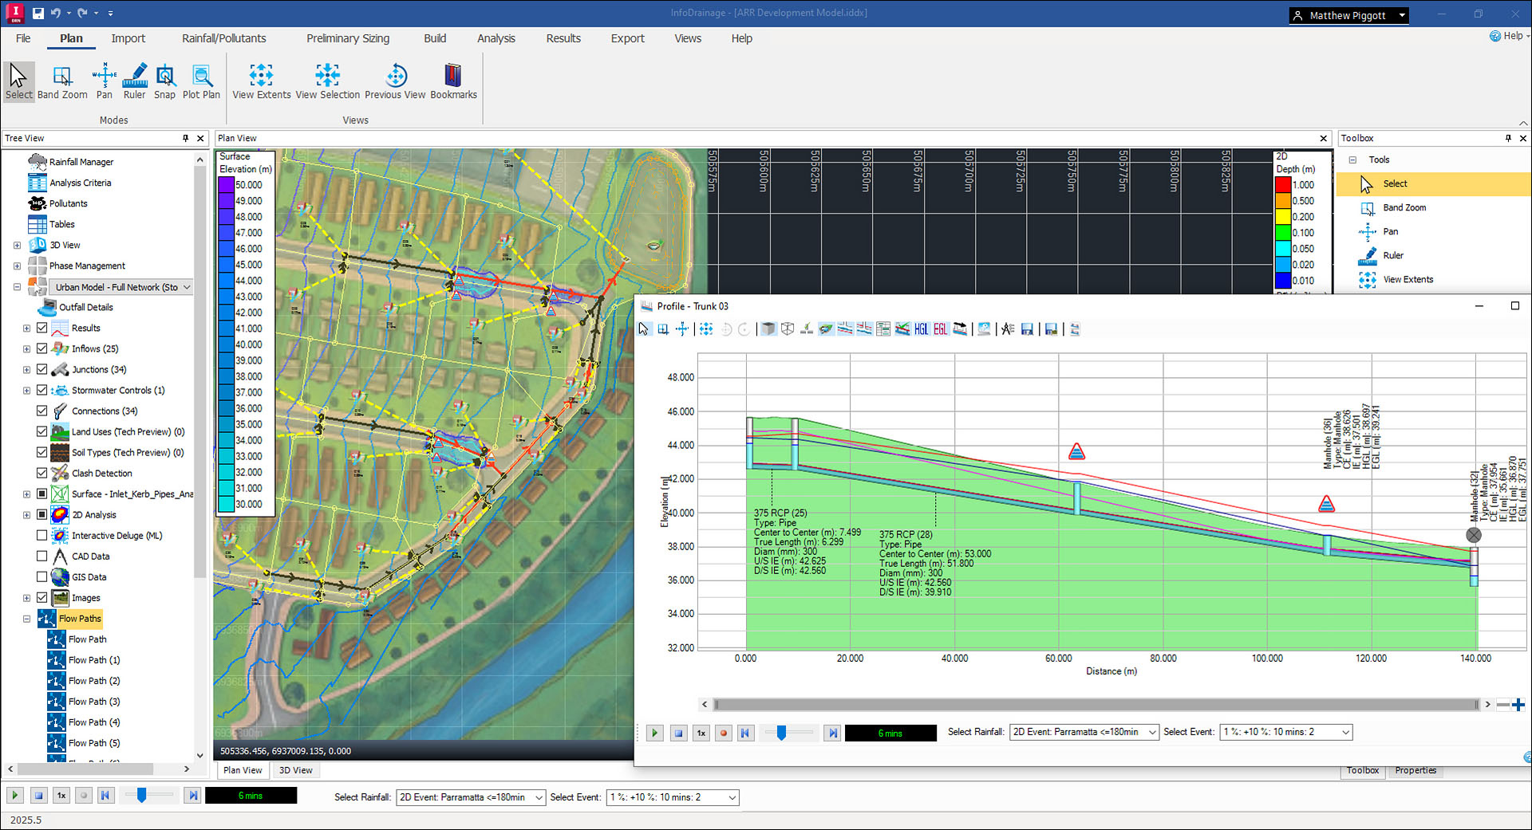This screenshot has height=830, width=1532.
Task: Enable the GIS Data layer checkbox
Action: pyautogui.click(x=42, y=576)
